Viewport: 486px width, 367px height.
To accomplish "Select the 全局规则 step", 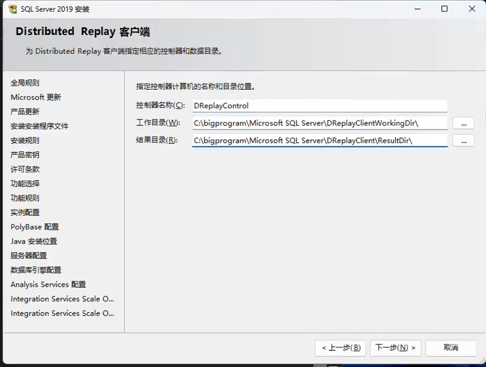I will [x=25, y=83].
